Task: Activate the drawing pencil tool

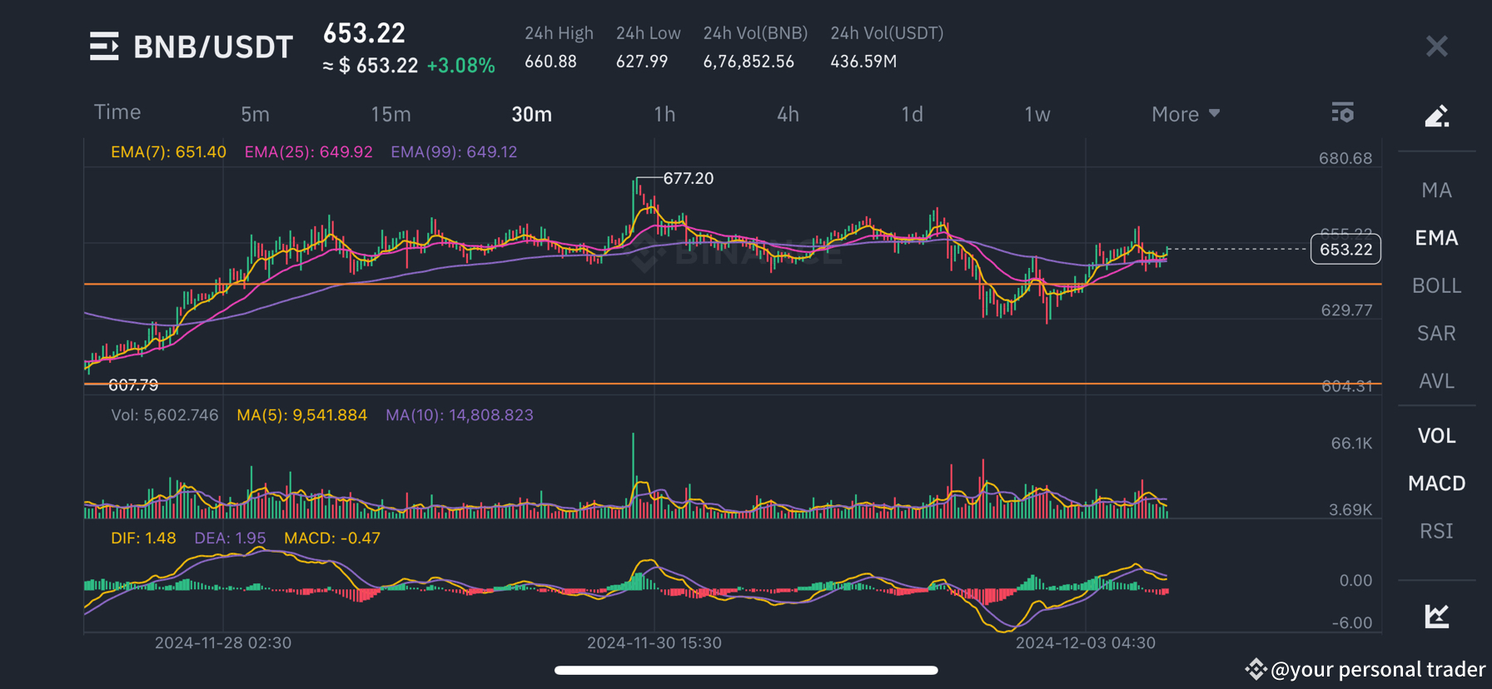Action: (1437, 116)
